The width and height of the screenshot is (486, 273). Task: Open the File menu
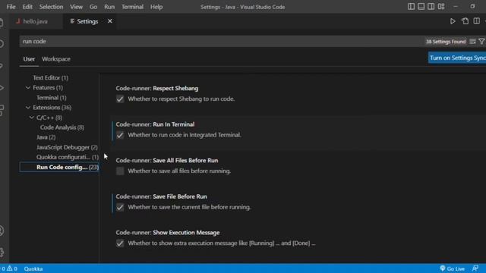[x=11, y=7]
